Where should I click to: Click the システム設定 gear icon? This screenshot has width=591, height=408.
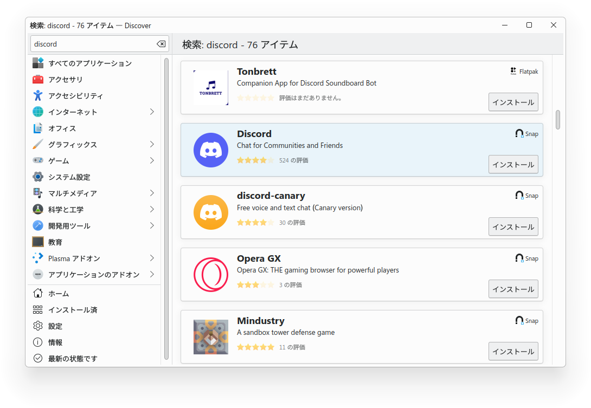pos(38,177)
